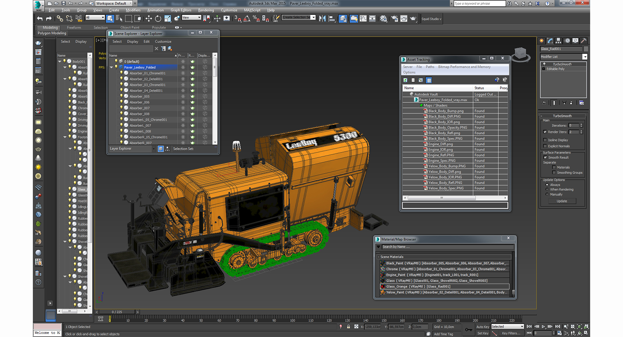This screenshot has height=337, width=623.
Task: Click the key icon Set Keys button
Action: click(x=469, y=329)
